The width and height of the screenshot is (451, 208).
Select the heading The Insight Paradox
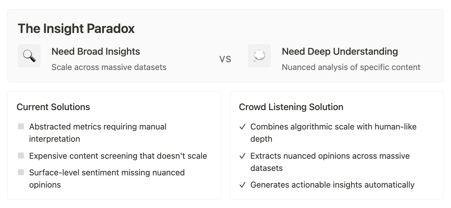pyautogui.click(x=76, y=29)
